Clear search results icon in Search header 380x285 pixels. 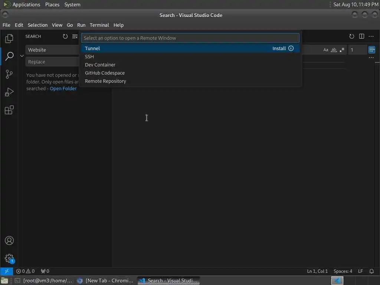[x=75, y=36]
